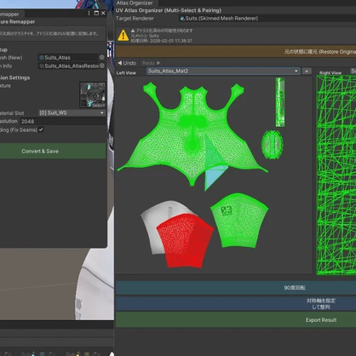Click the Remapper window tab label

click(x=10, y=14)
